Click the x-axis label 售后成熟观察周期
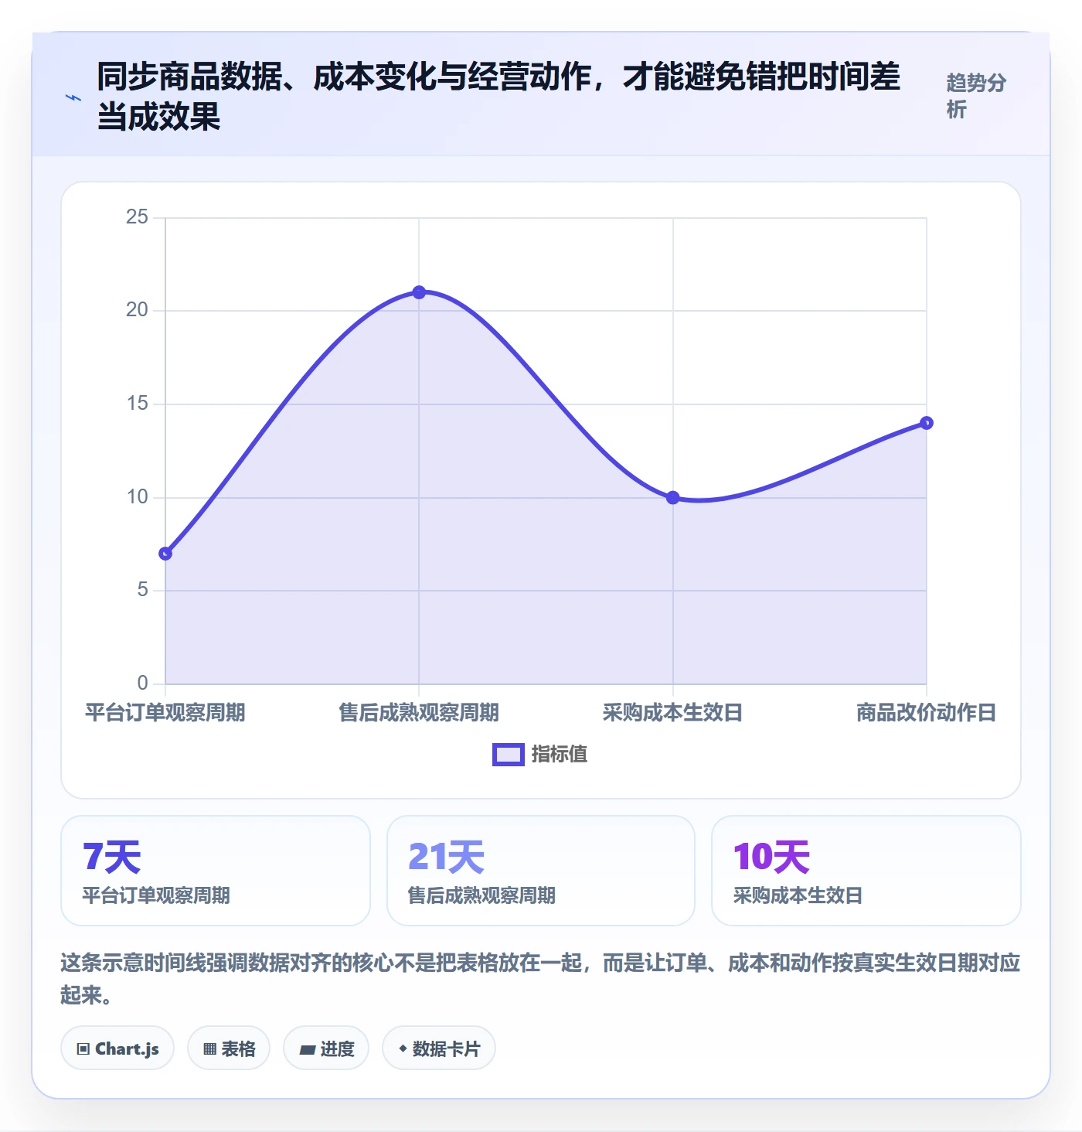 point(419,713)
